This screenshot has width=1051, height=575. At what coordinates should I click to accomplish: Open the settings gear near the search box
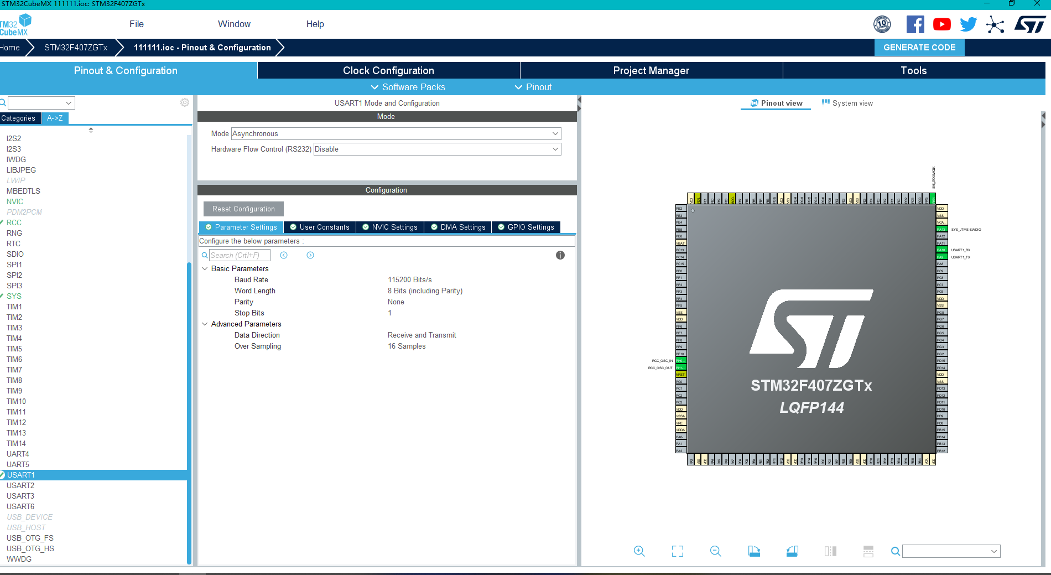(x=184, y=102)
